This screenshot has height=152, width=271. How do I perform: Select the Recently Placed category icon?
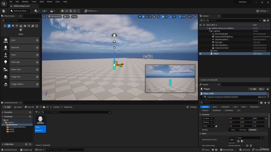click(x=5, y=26)
